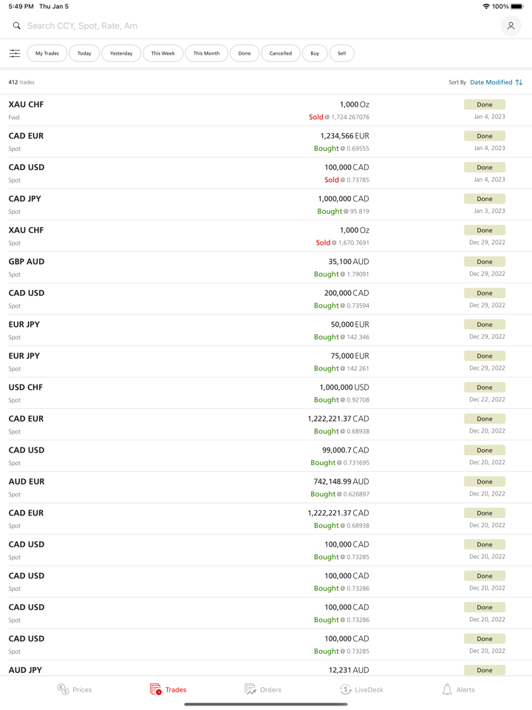Select the This Month filter
Image resolution: width=532 pixels, height=710 pixels.
point(206,53)
